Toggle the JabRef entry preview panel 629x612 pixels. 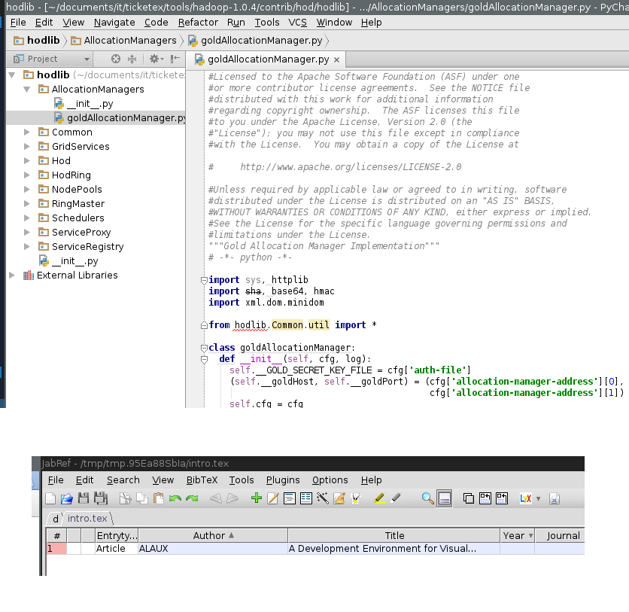pyautogui.click(x=444, y=498)
